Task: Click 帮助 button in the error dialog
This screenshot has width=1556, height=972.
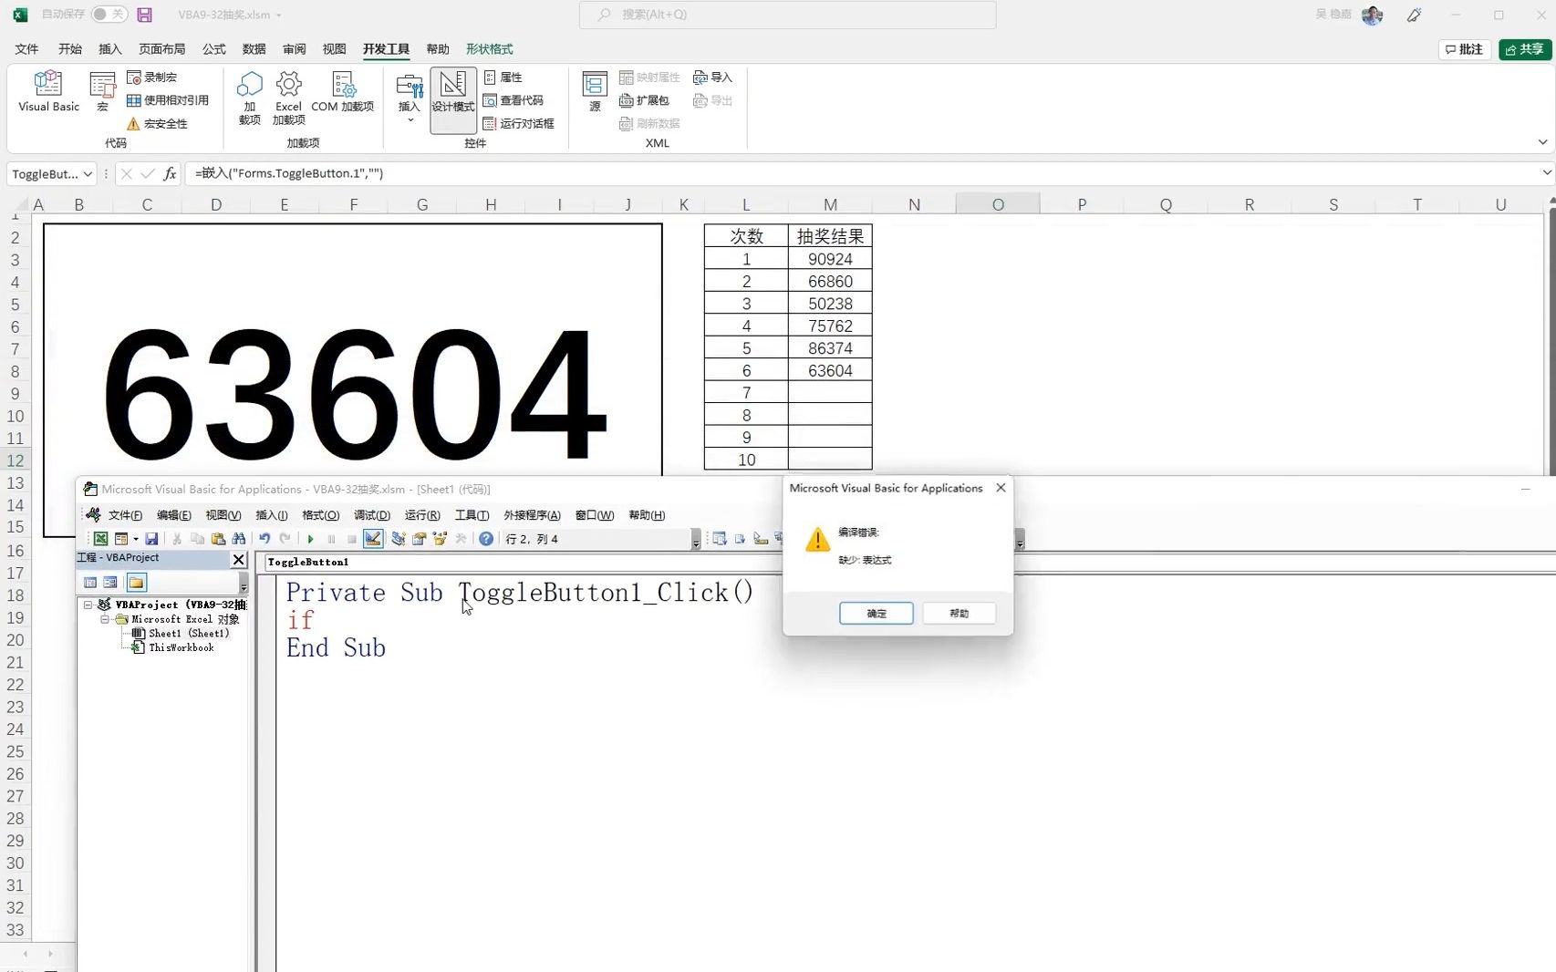Action: [x=958, y=613]
